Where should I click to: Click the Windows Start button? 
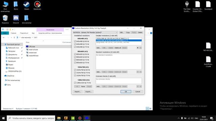click(x=3, y=118)
